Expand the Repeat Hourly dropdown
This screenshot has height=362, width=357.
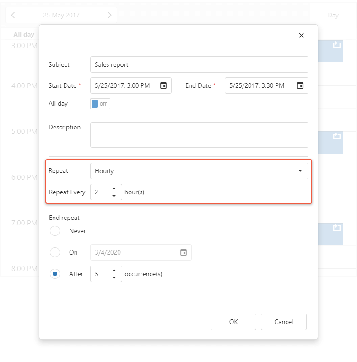[199, 171]
